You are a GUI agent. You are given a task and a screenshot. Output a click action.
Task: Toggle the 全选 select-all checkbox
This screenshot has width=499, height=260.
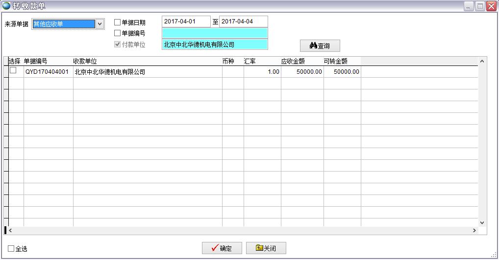(11, 249)
